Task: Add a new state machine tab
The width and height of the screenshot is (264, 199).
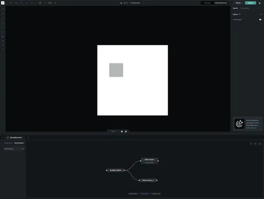Action: 28,138
